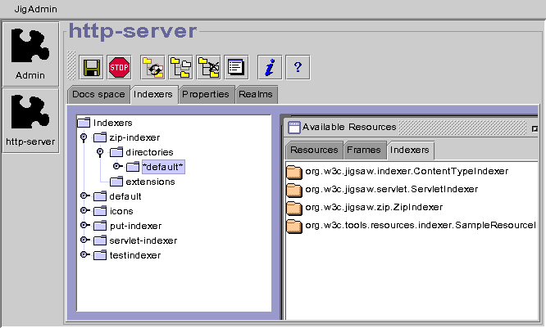The image size is (546, 328).
Task: Click the crossed-out folder delete icon
Action: (208, 66)
